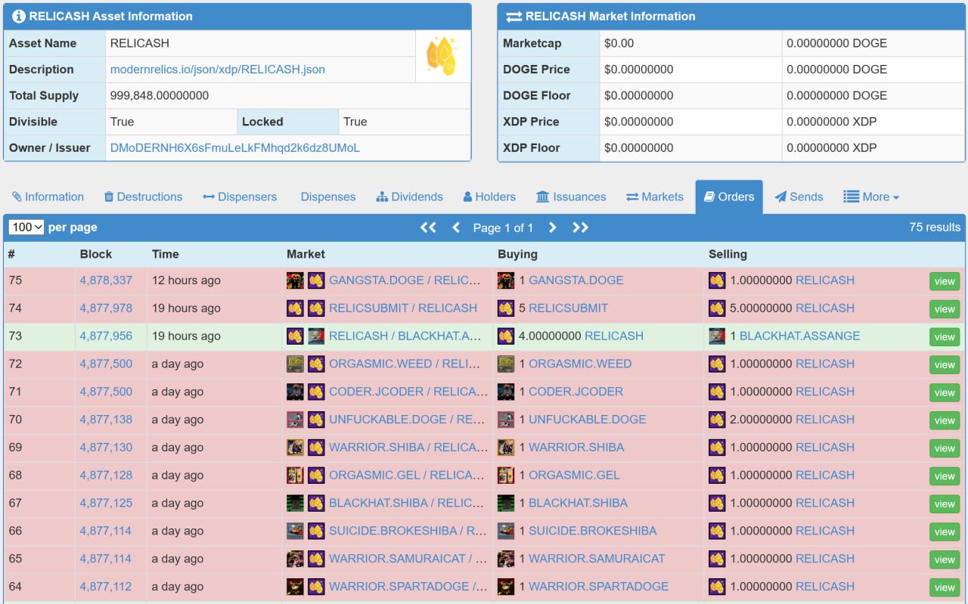Open the per page count dropdown
This screenshot has width=968, height=604.
[26, 227]
